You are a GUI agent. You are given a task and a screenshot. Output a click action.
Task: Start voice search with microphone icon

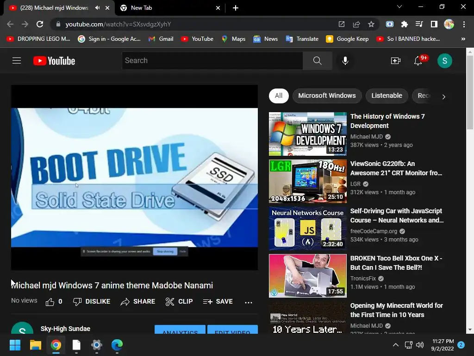point(345,61)
